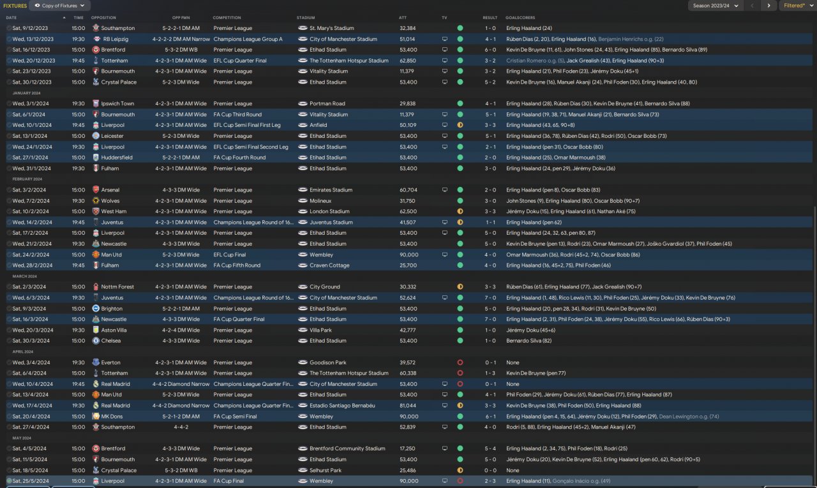This screenshot has width=817, height=488.
Task: Click the West Ham club badge
Action: (96, 211)
